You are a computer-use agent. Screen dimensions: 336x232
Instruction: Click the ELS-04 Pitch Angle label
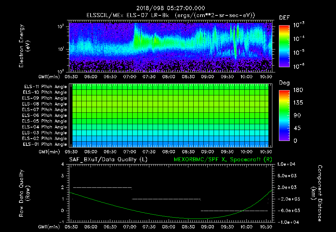pyautogui.click(x=44, y=127)
